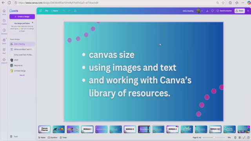Open the Duration control
The width and height of the screenshot is (251, 141).
pos(53,137)
